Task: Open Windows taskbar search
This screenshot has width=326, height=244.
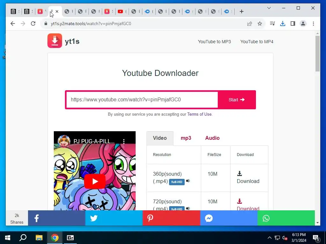Action: tap(23, 238)
